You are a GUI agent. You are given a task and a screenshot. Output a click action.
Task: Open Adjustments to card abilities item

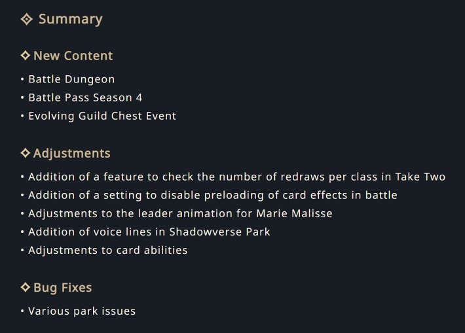[x=108, y=250]
